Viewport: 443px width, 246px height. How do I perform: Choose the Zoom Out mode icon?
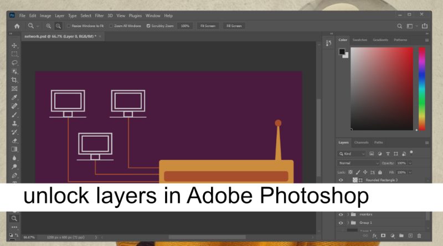click(x=58, y=26)
